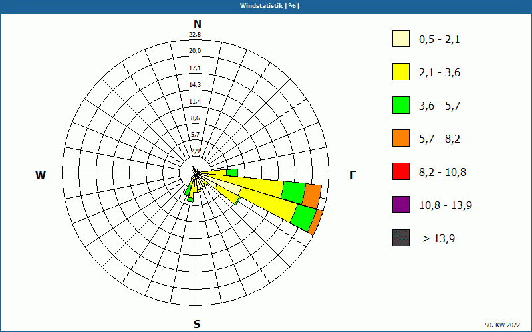Click the purple 10,8 - 13,9 legend swatch
The width and height of the screenshot is (532, 332).
tap(401, 205)
